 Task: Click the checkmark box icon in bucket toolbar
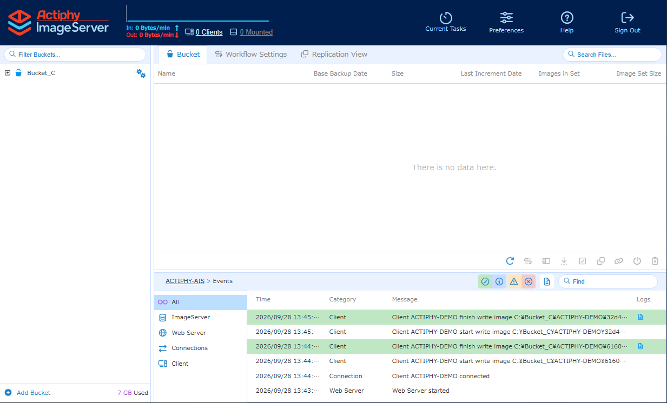tap(583, 261)
